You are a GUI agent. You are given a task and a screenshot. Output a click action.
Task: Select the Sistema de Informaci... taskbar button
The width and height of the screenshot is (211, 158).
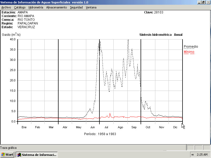[36, 155]
